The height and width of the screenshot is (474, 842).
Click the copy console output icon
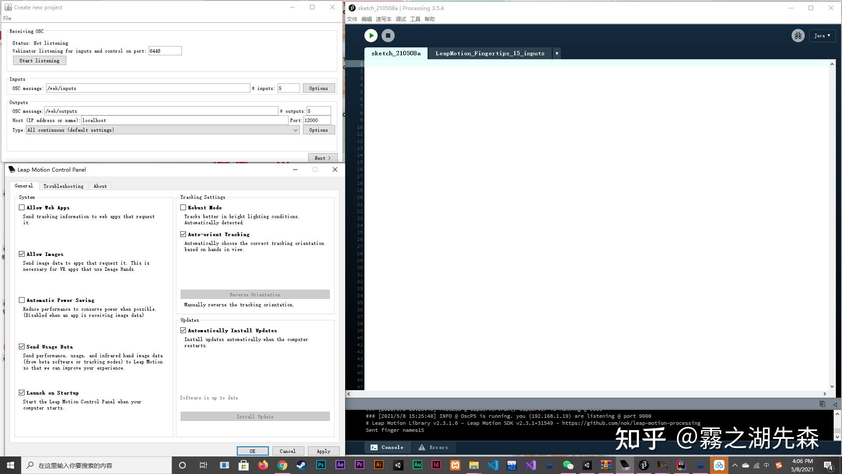coord(822,404)
